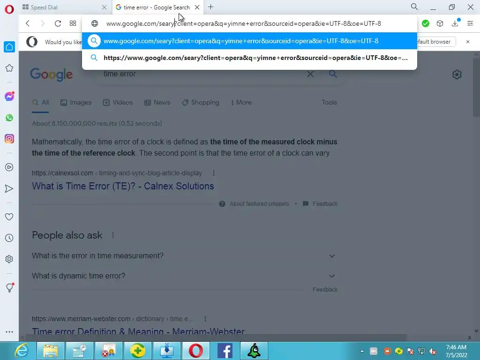Switch to Videos results tab
Screen dimensions: 480x360
[x=118, y=103]
